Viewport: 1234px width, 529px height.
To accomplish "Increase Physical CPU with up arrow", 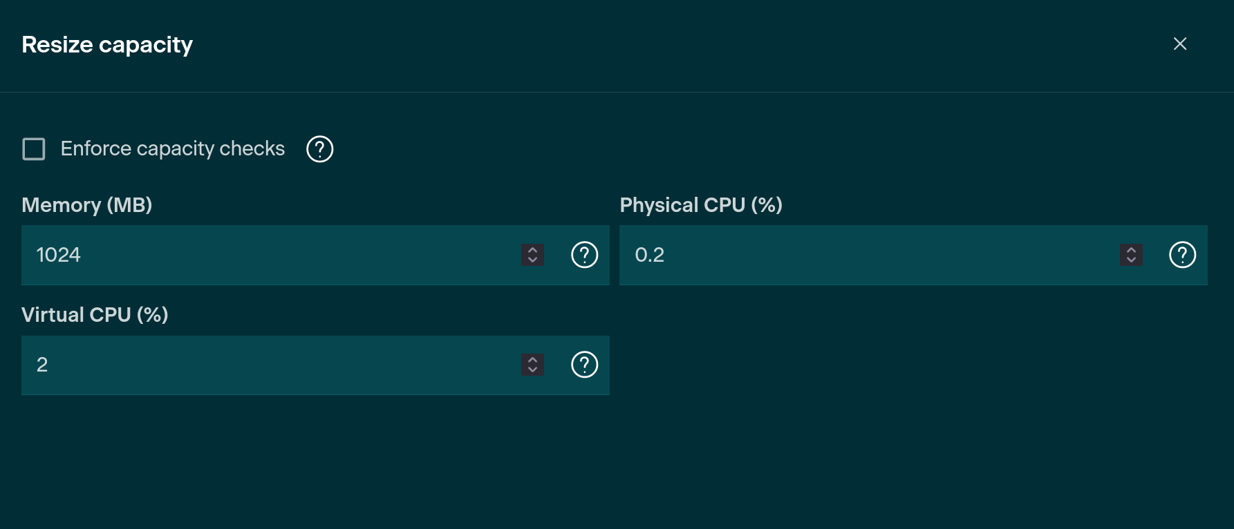I will (x=1131, y=249).
